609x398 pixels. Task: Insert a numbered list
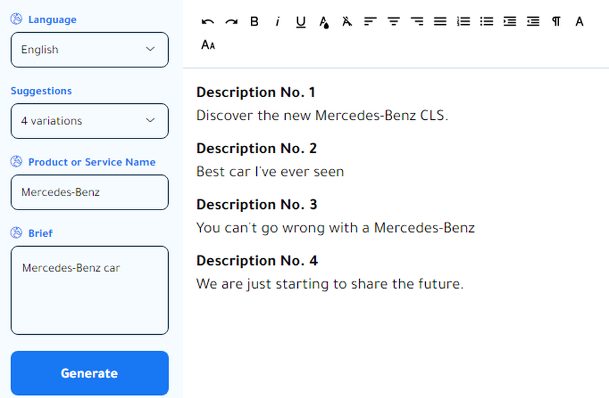pyautogui.click(x=463, y=22)
